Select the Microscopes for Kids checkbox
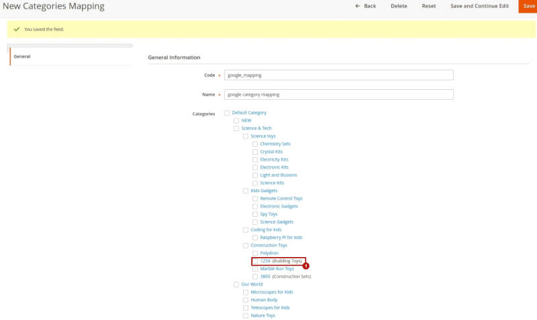 (246, 292)
